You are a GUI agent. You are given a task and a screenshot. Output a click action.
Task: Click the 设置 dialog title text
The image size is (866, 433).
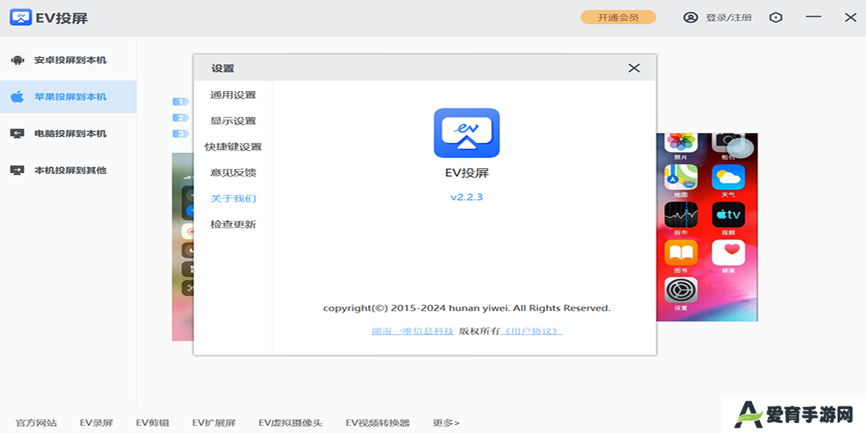[x=223, y=69]
